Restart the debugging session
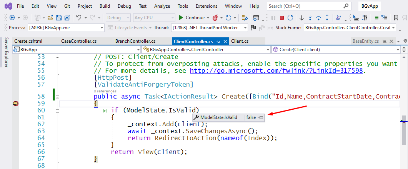 click(290, 18)
